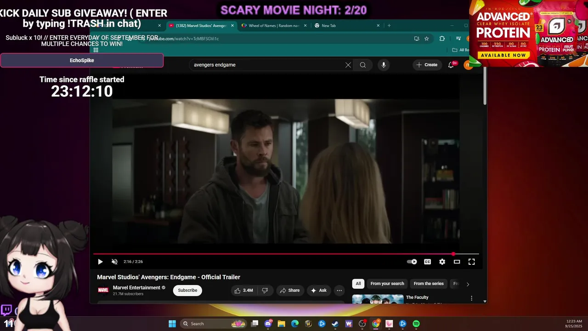Open The Faculty video thumbnail
Screen dimensions: 588x331
click(x=378, y=299)
